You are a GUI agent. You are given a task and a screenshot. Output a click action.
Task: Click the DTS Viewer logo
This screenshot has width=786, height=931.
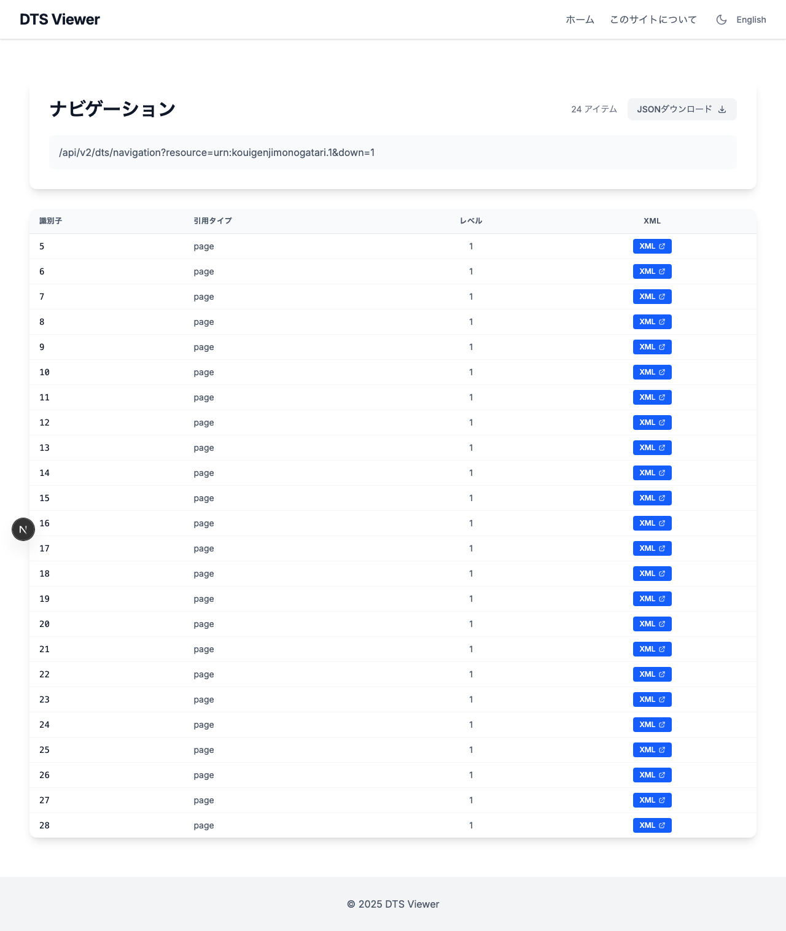pos(59,19)
